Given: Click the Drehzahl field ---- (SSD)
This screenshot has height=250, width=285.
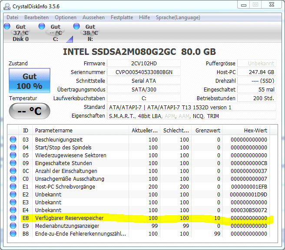Looking at the screenshot, I should click(257, 81).
